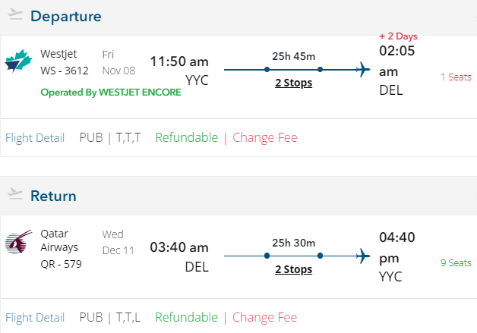Click the Operated By WESTJET ENCORE text
The image size is (477, 333).
111,92
